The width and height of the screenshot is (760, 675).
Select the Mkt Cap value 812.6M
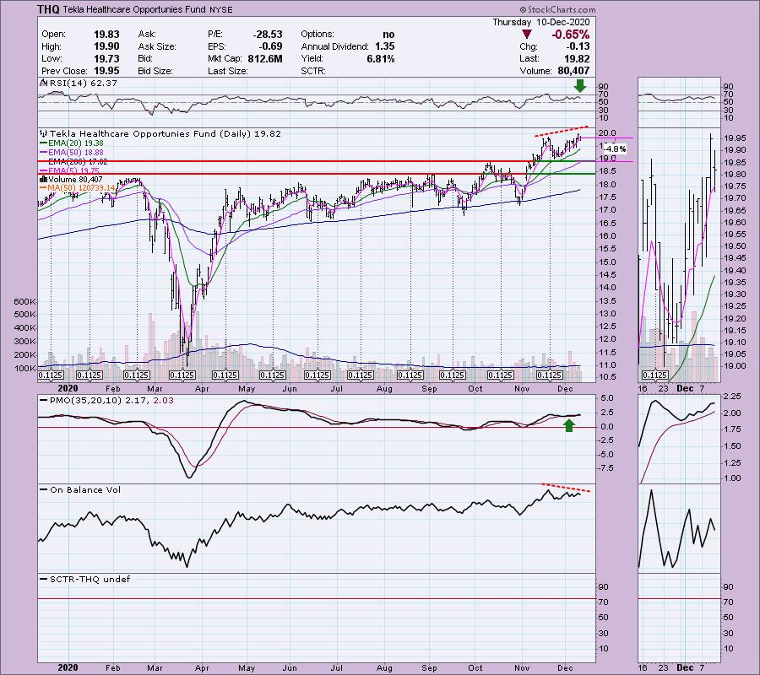(264, 58)
